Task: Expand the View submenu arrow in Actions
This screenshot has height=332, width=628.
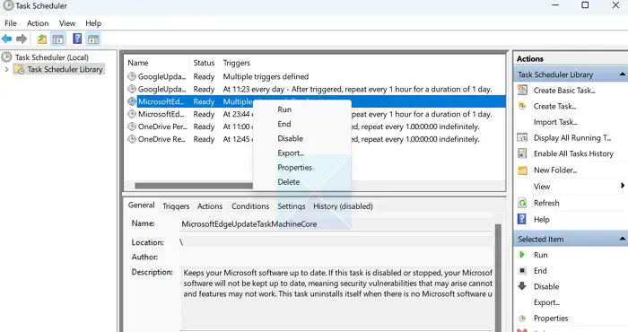Action: click(x=623, y=186)
